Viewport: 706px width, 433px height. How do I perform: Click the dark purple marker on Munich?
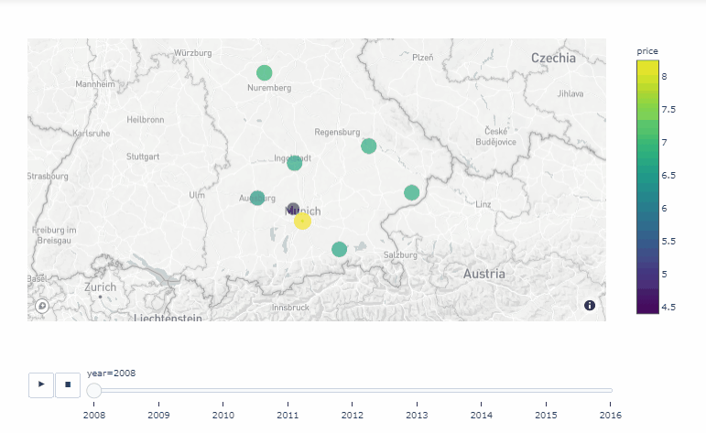(x=293, y=209)
